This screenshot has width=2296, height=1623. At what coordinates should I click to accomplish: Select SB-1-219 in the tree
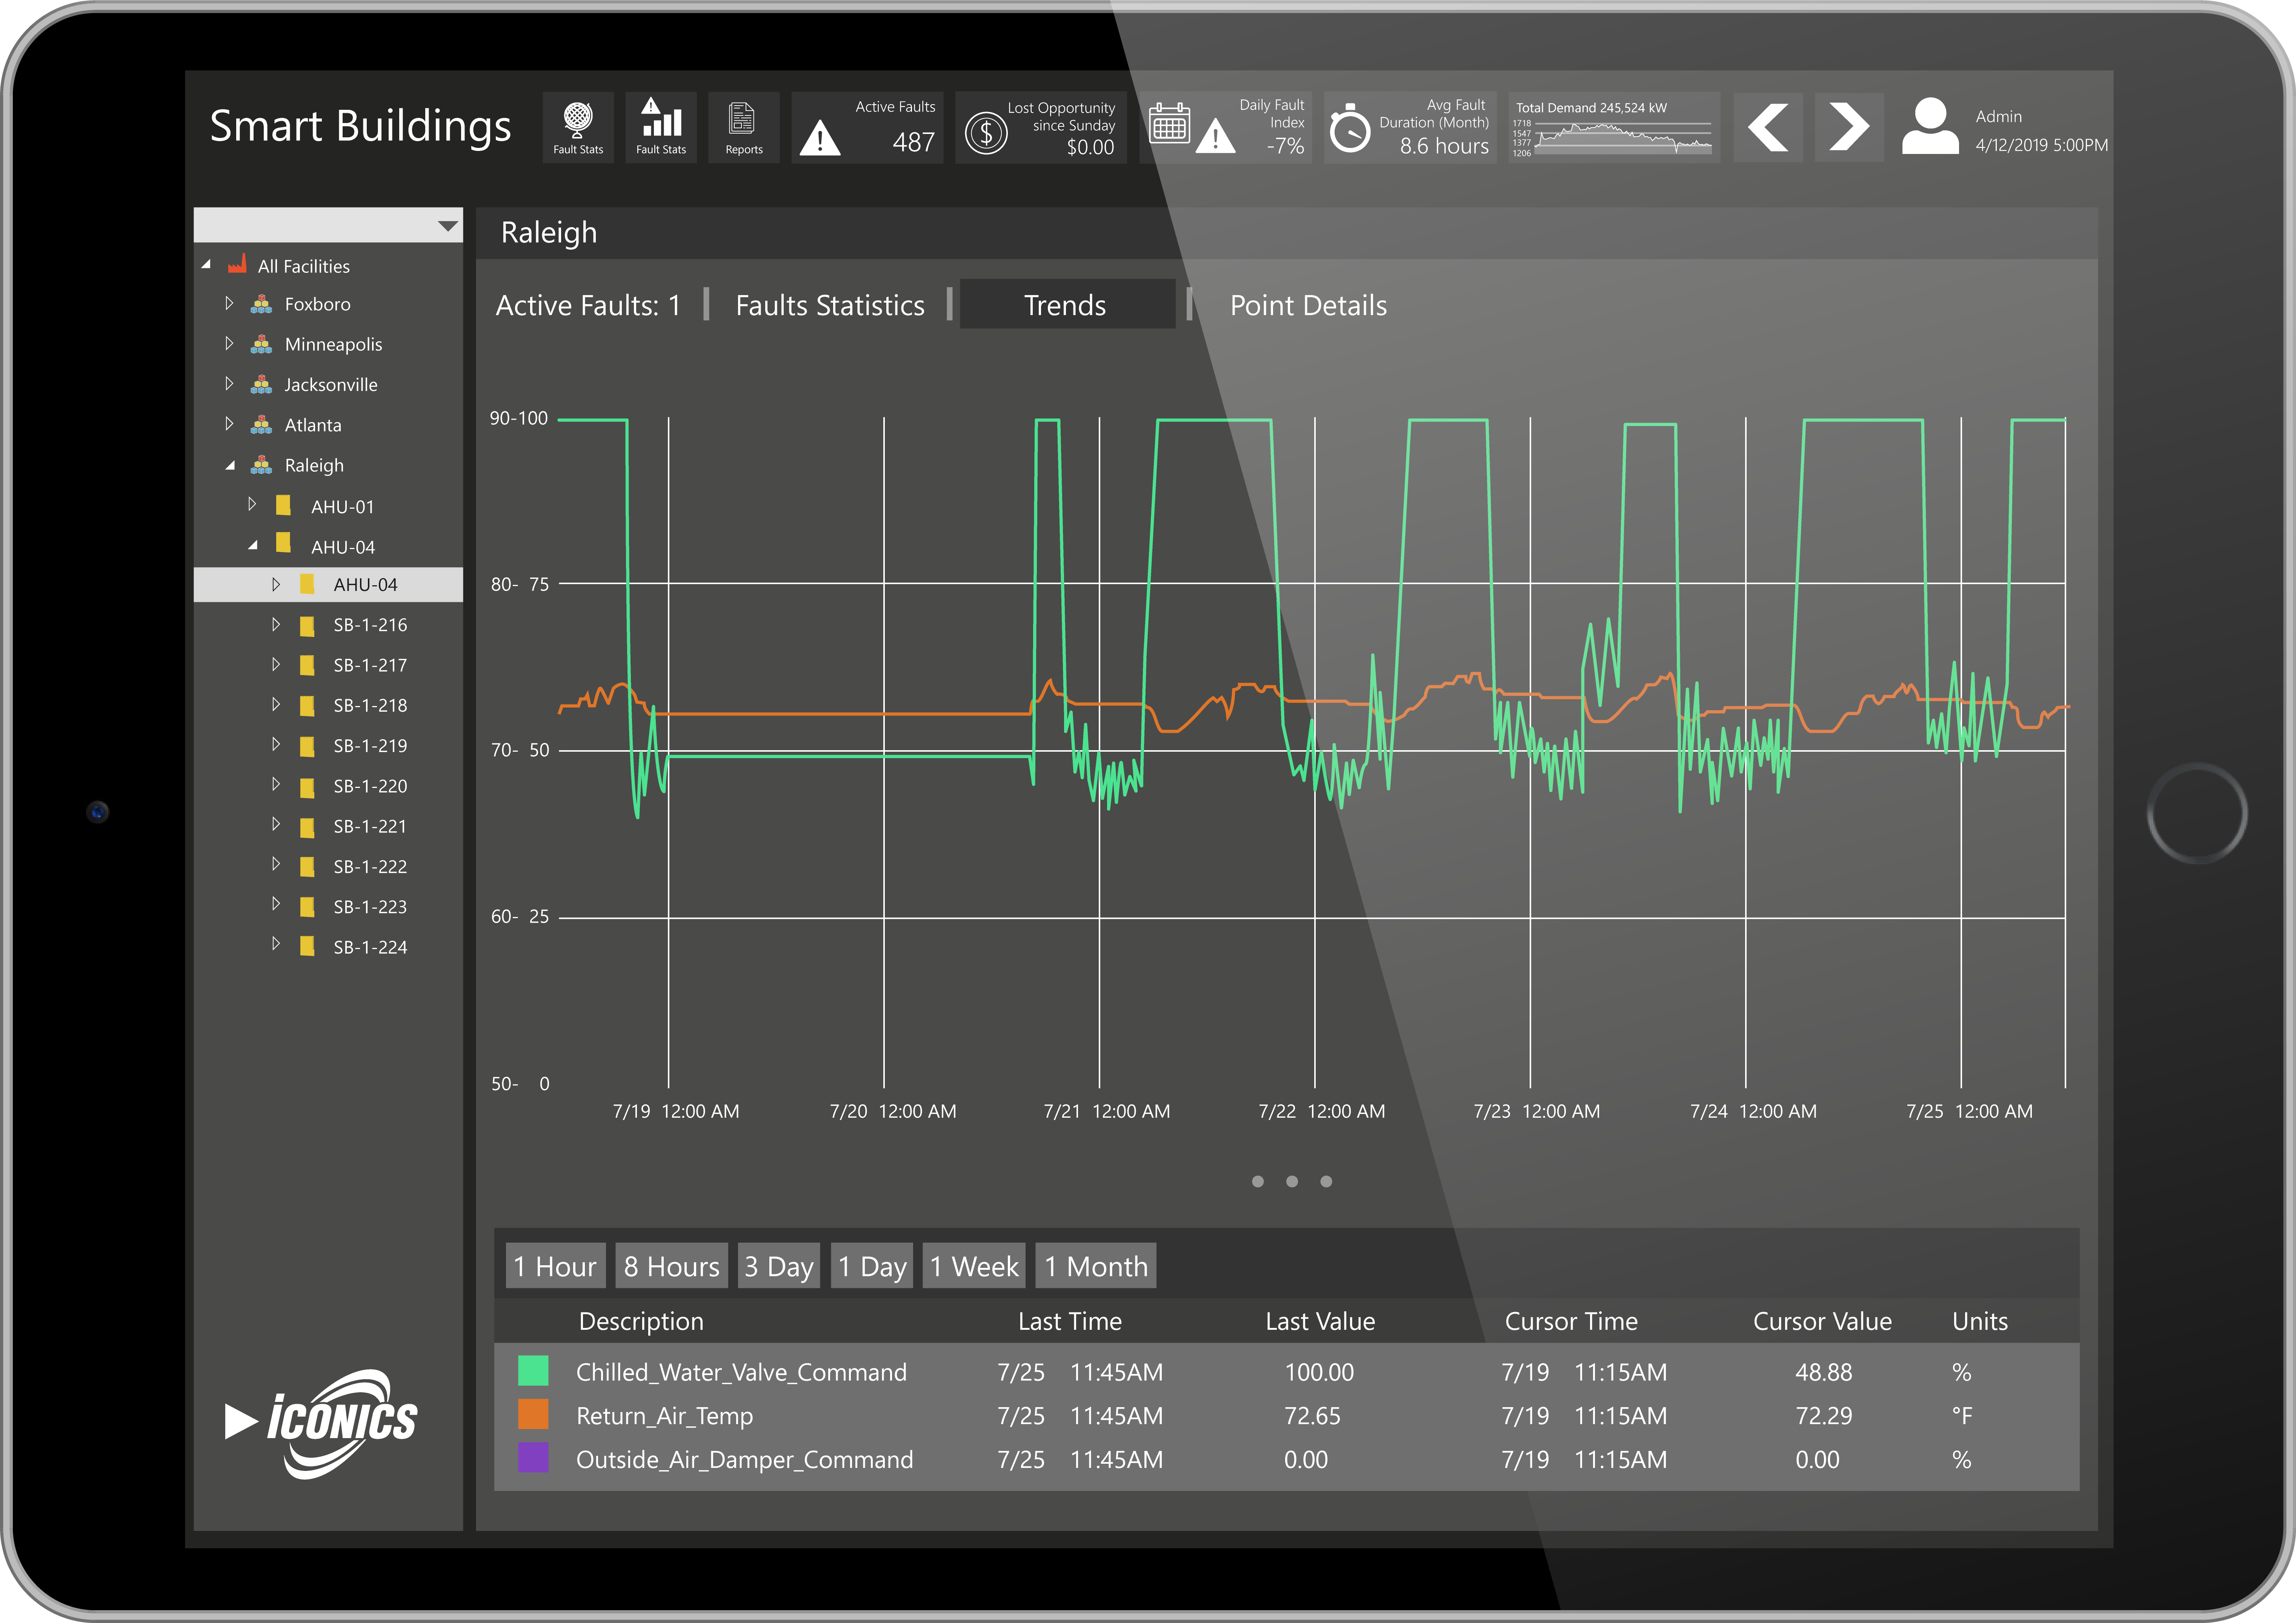370,746
